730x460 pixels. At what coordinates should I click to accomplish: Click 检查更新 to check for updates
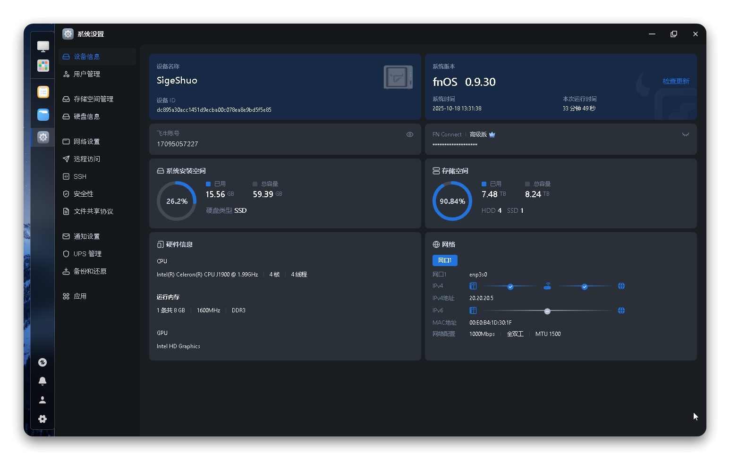point(676,81)
